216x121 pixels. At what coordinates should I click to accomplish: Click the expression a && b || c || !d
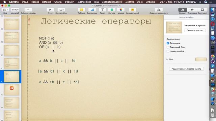pyautogui.click(x=57, y=61)
